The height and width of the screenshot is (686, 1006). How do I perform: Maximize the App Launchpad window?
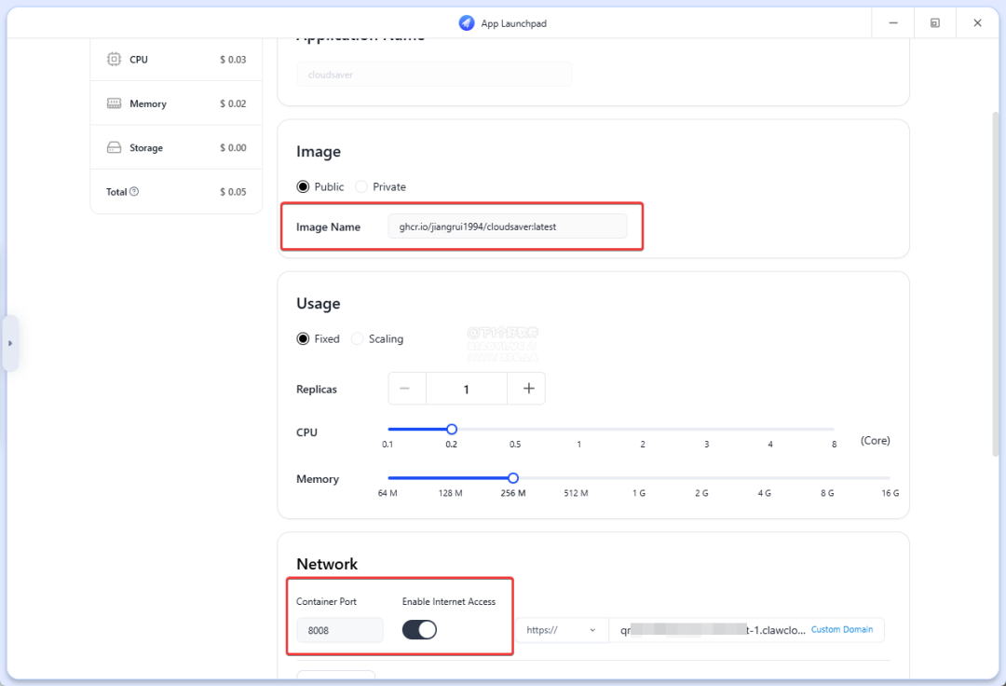(934, 23)
